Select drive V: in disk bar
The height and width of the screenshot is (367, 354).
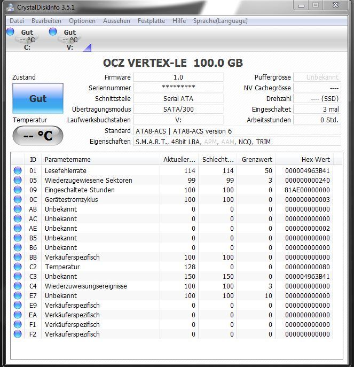[70, 40]
